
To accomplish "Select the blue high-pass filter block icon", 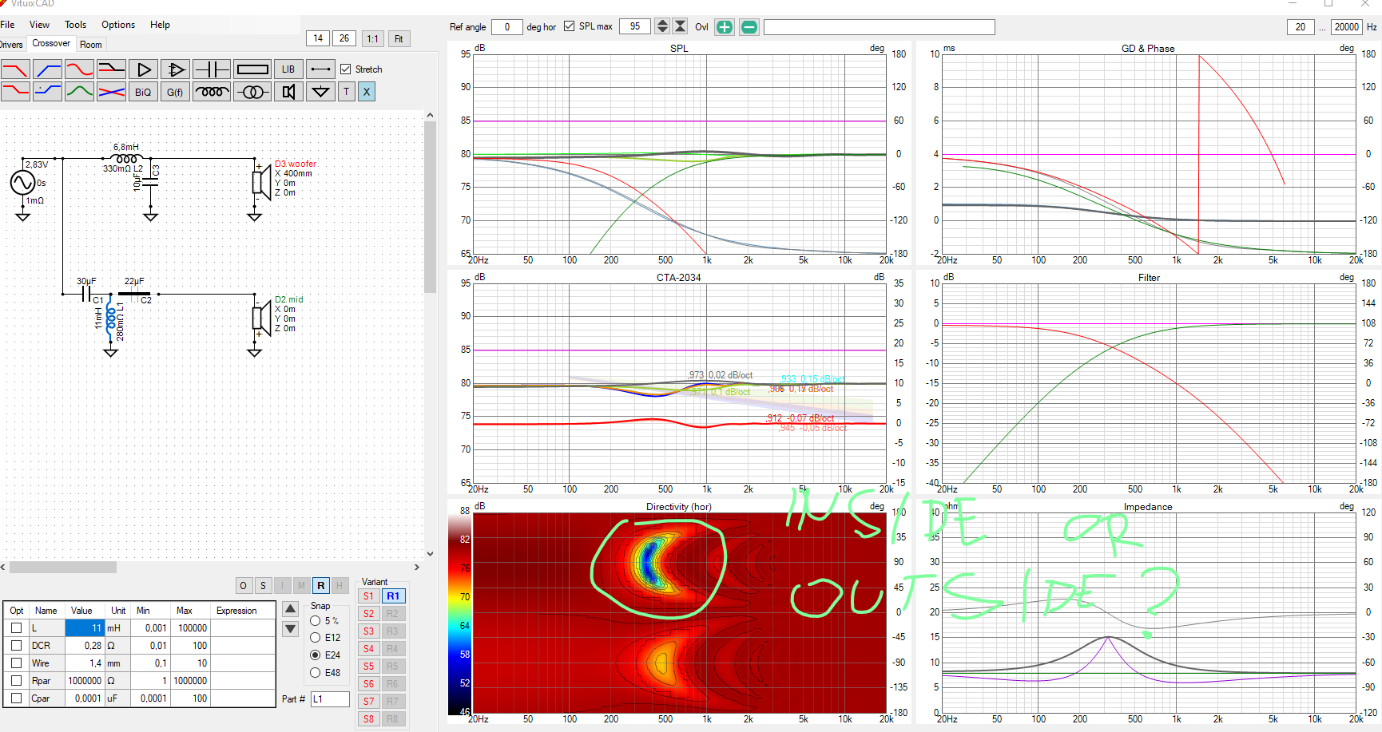I will coord(47,69).
